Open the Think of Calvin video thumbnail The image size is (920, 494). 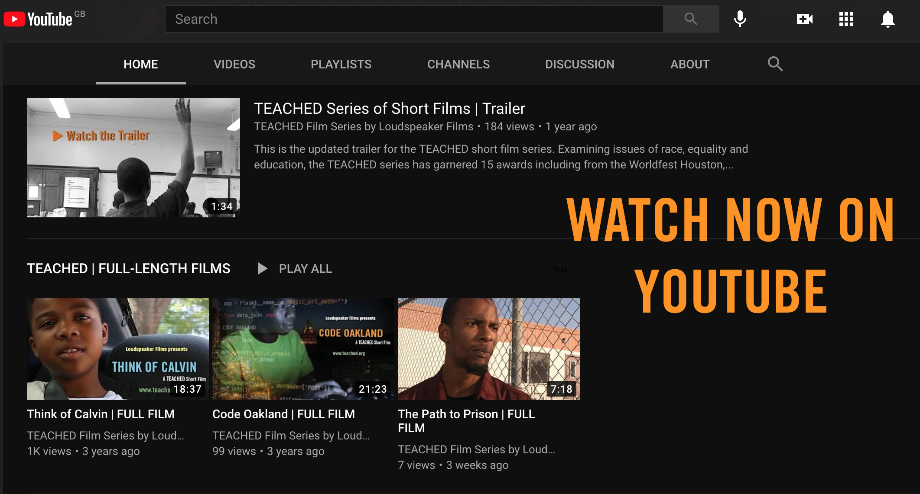118,349
